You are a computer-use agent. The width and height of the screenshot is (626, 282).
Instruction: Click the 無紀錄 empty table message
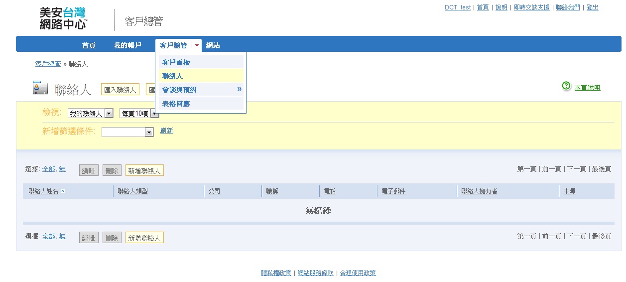[x=318, y=211]
